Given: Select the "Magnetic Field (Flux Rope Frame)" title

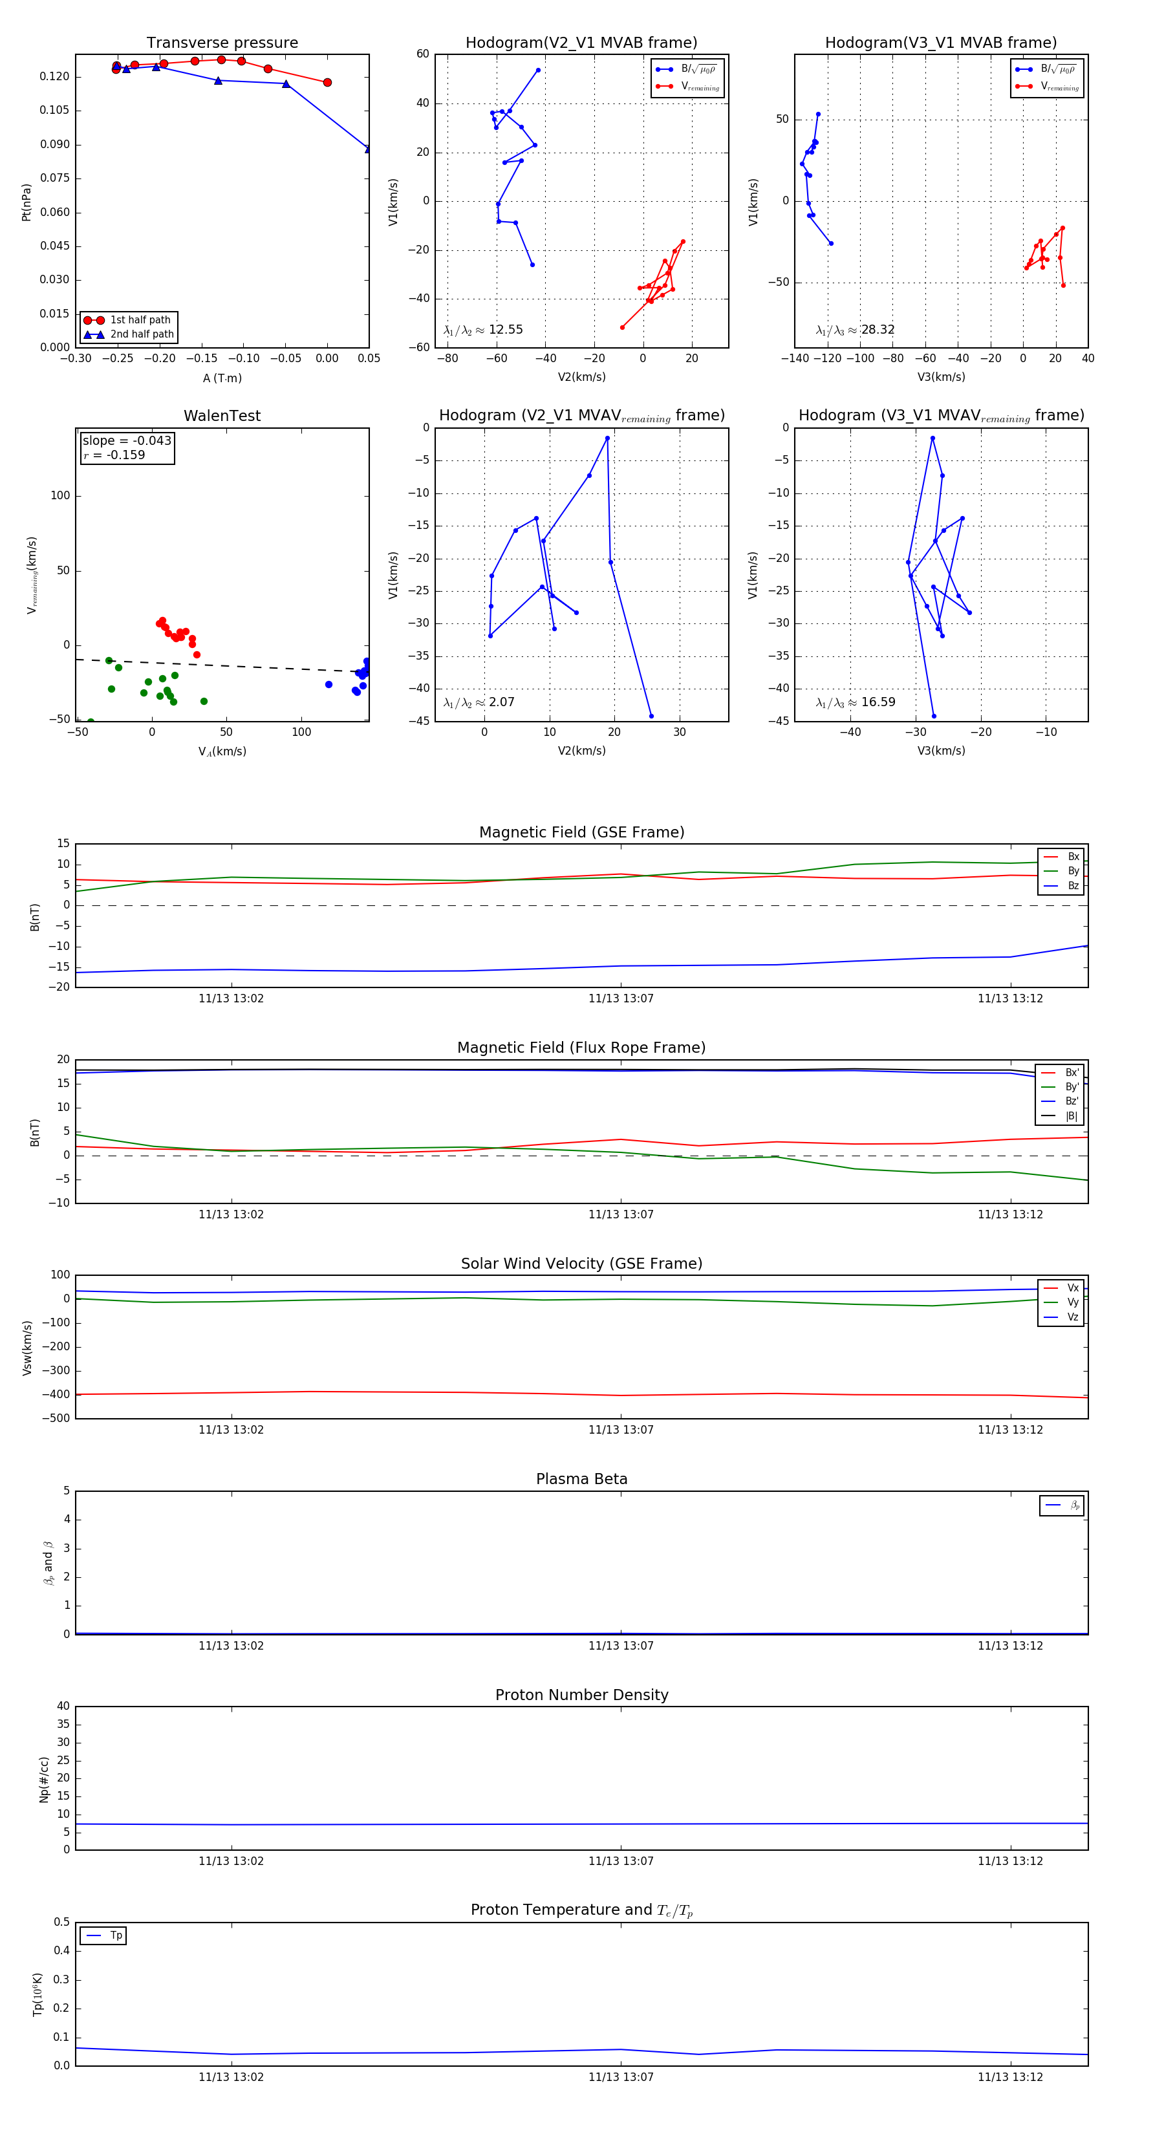Looking at the screenshot, I should [581, 1048].
